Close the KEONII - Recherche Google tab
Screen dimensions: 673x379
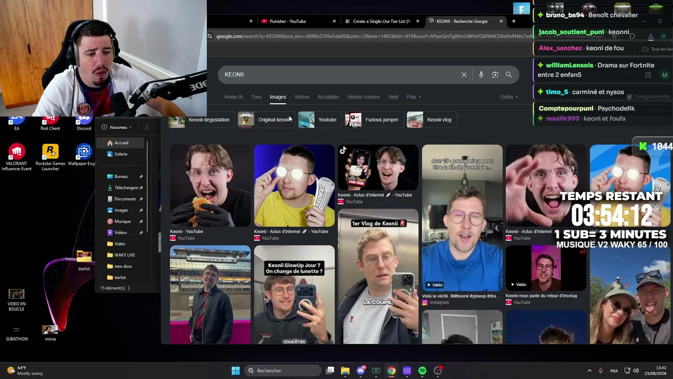click(501, 22)
